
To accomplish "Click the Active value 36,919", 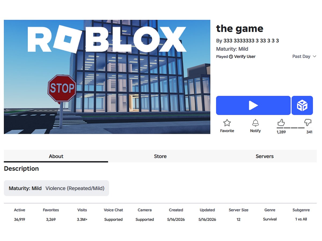I will pos(20,219).
